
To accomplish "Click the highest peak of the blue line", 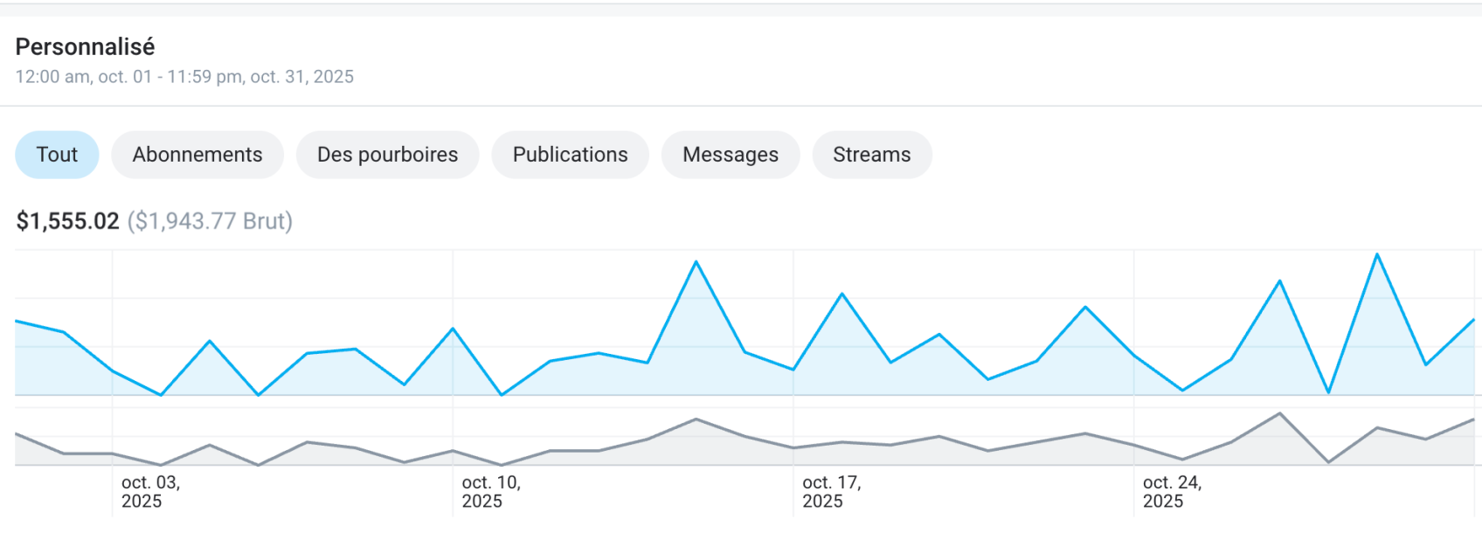I will click(1377, 255).
